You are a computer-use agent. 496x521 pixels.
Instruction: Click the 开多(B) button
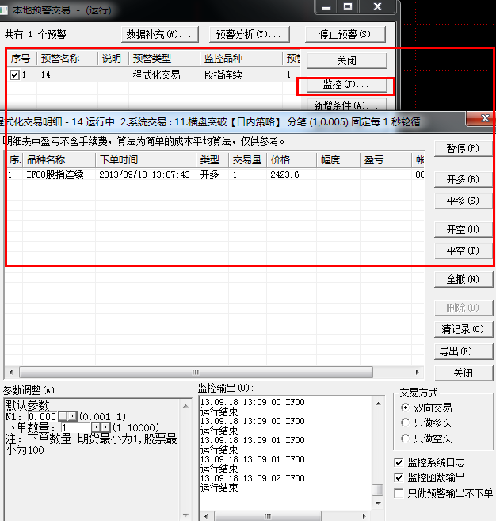tap(463, 180)
